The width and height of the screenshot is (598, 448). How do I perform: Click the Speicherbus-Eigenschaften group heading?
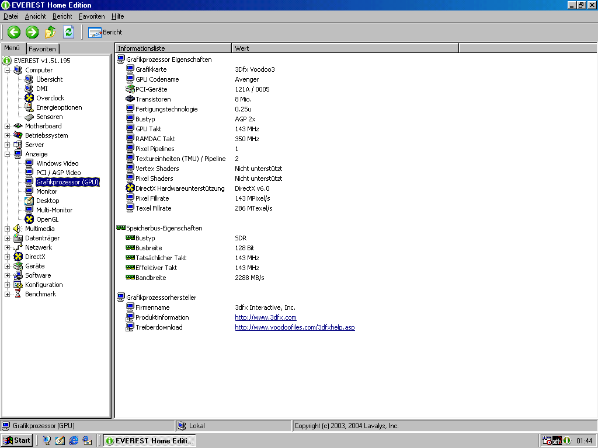pos(164,228)
